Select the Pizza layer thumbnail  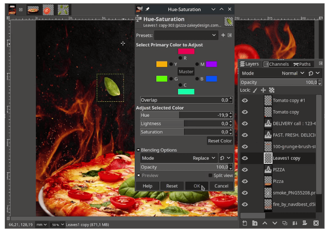268,181
